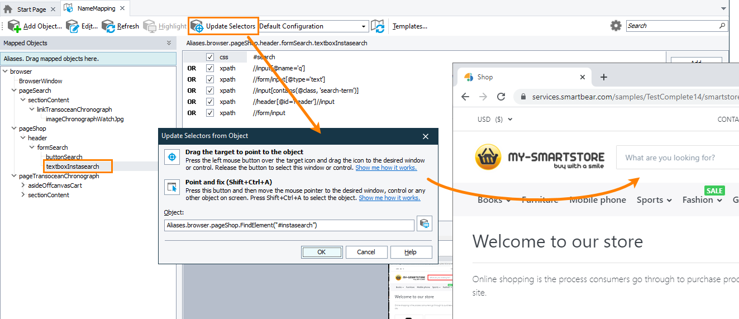This screenshot has height=319, width=739.
Task: Click the Object path input field
Action: (289, 225)
